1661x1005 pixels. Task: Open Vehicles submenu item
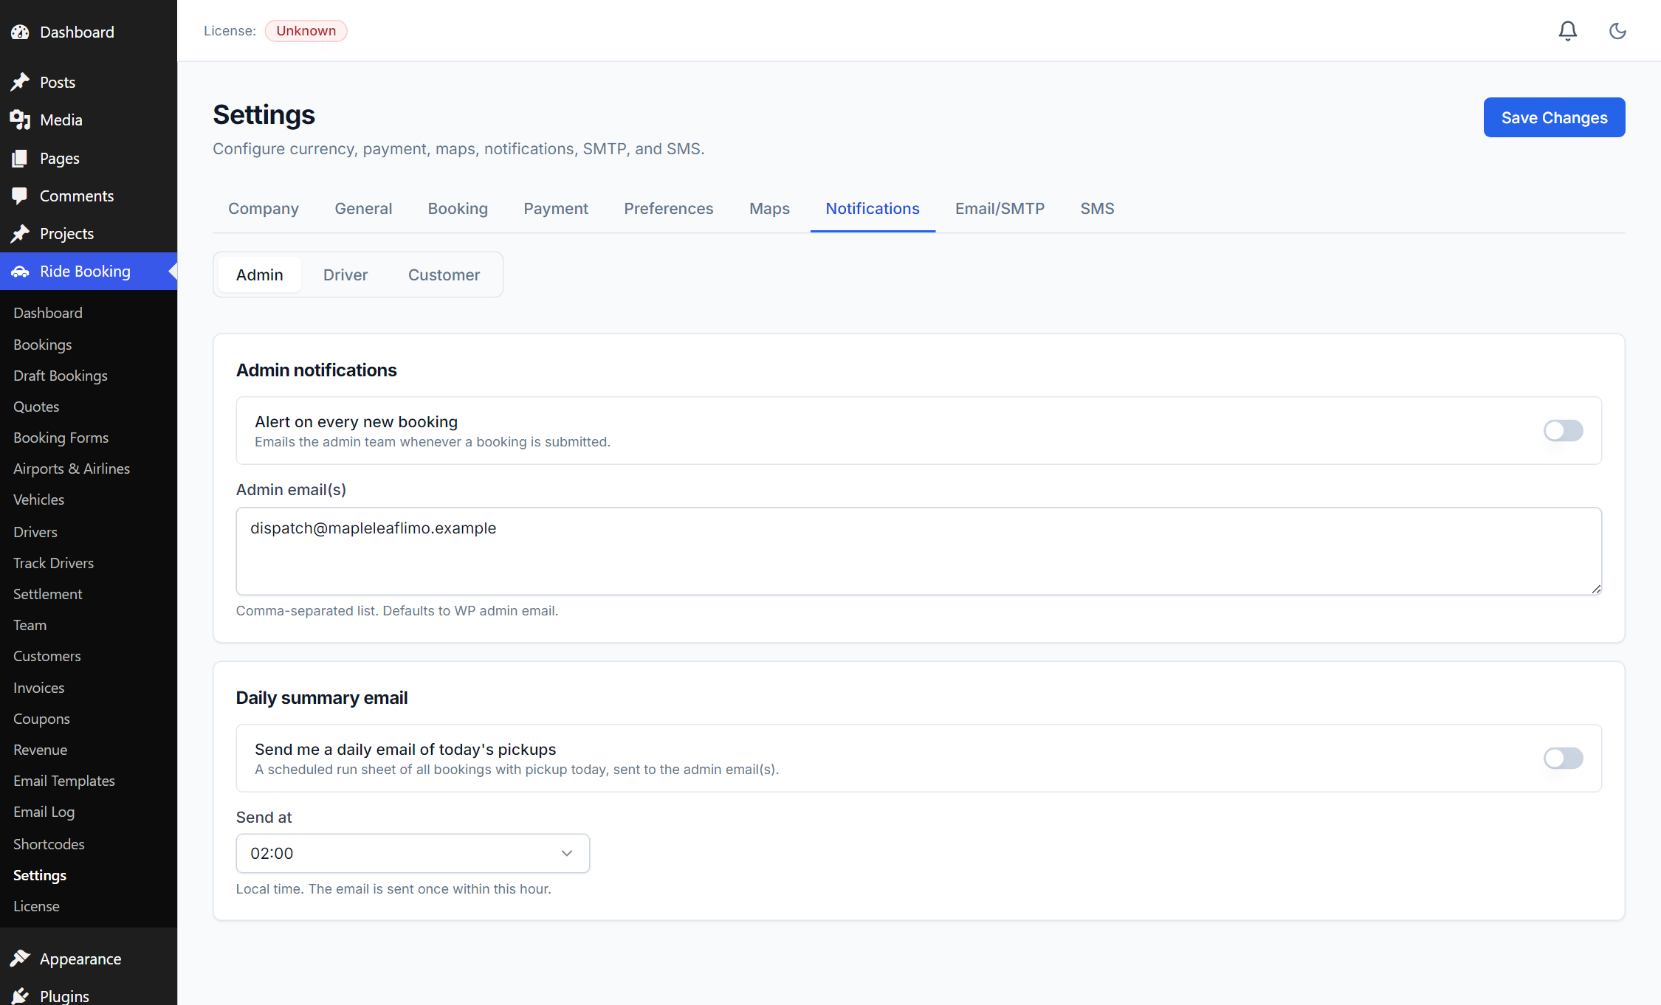click(x=38, y=500)
